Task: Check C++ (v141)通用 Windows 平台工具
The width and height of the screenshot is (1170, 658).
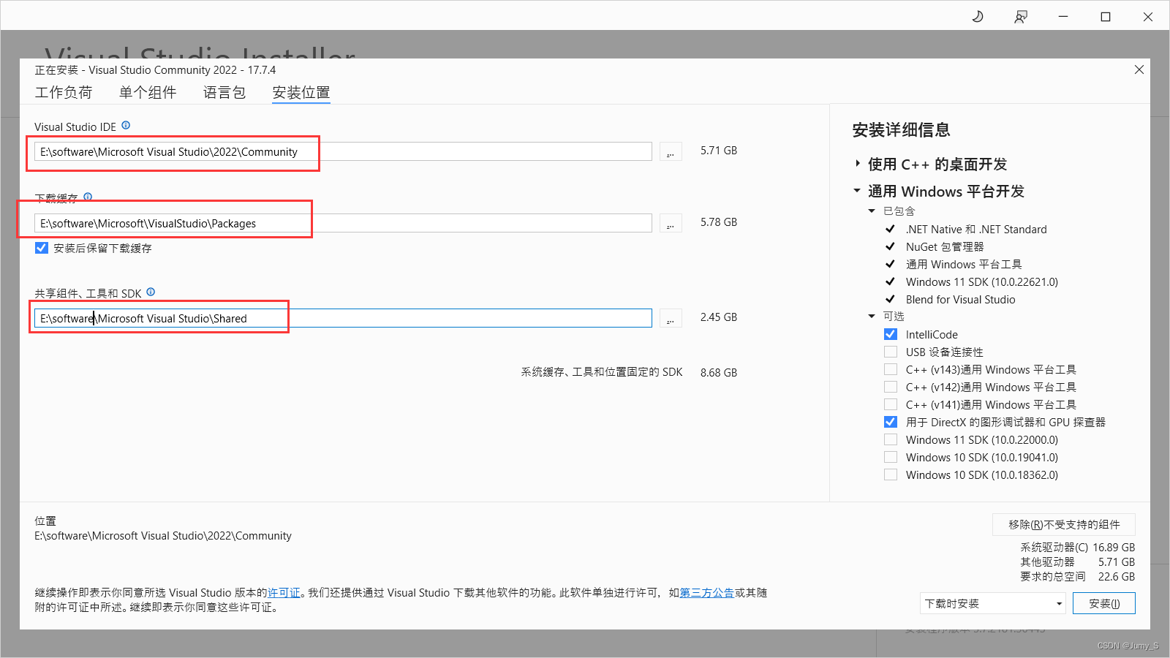Action: [891, 404]
